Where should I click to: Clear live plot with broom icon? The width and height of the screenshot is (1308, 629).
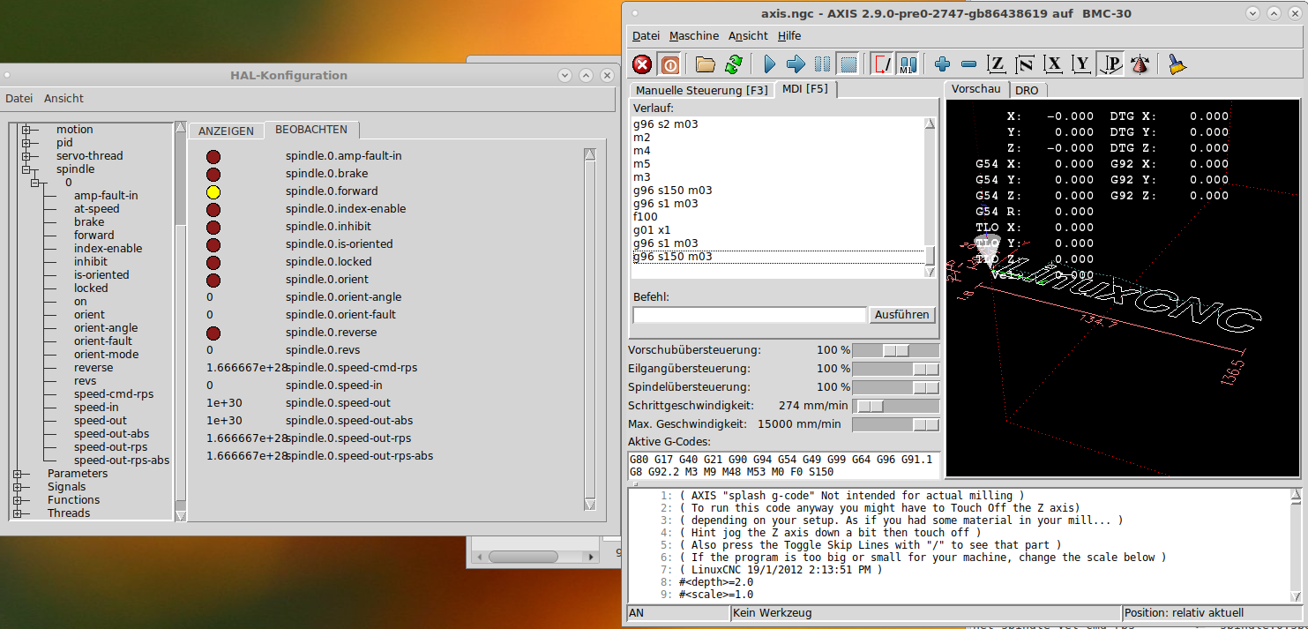click(x=1177, y=64)
